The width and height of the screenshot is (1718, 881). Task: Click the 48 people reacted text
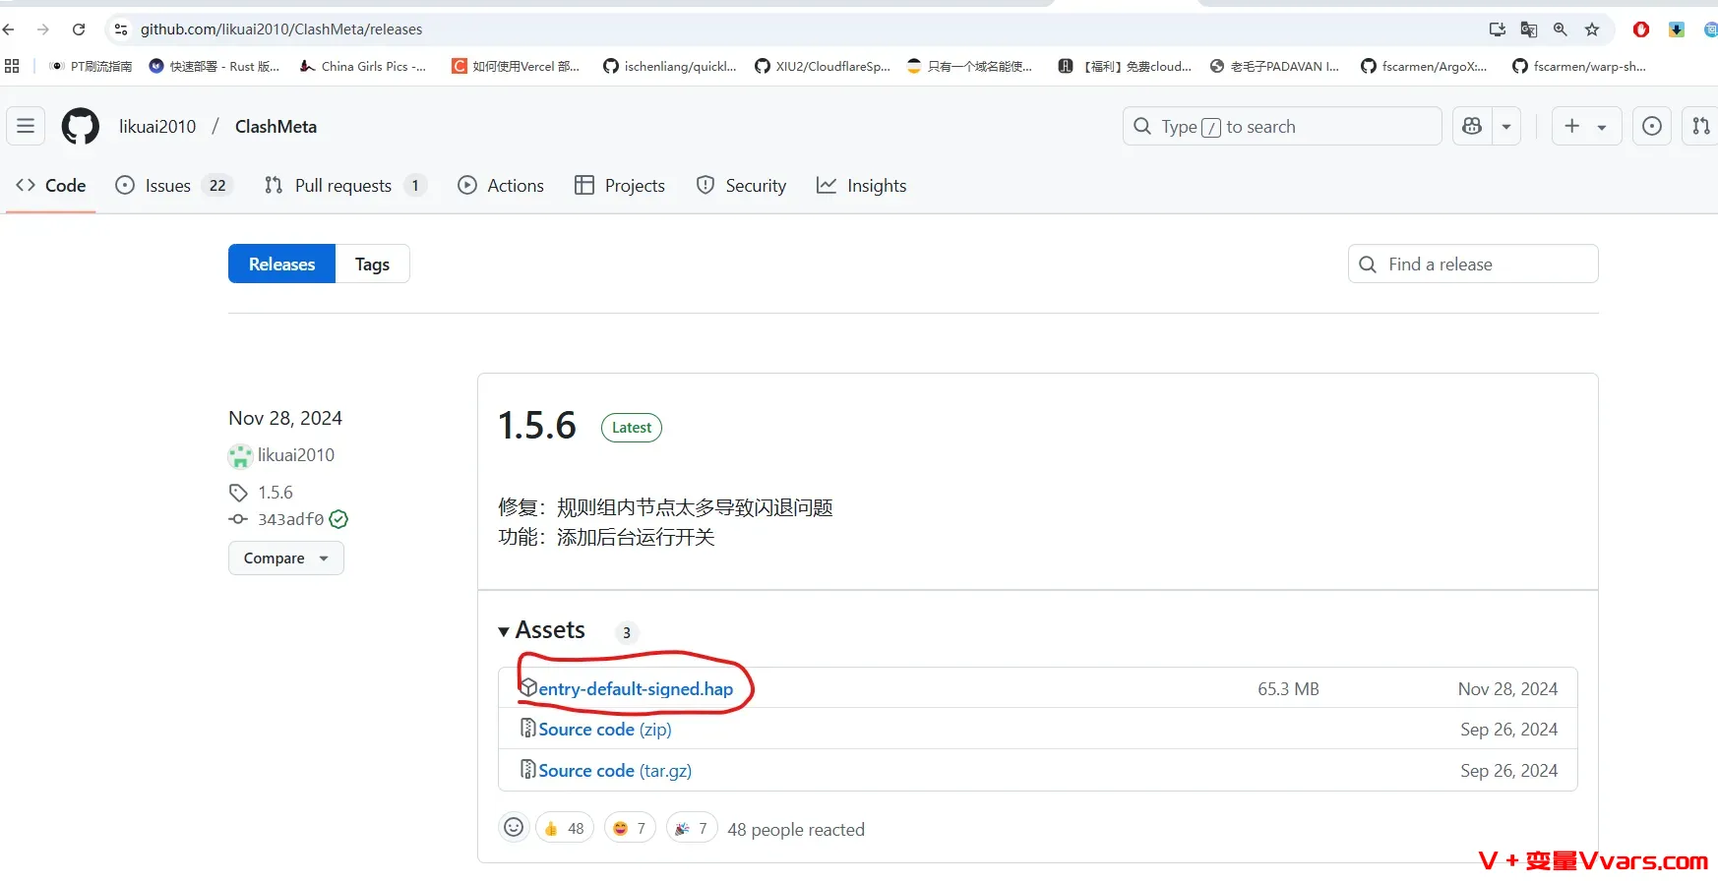click(796, 830)
